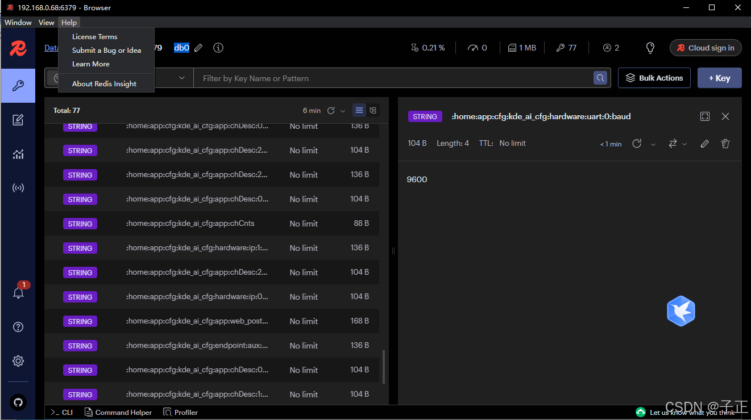Refresh the selected key's value
Image resolution: width=751 pixels, height=420 pixels.
[637, 144]
